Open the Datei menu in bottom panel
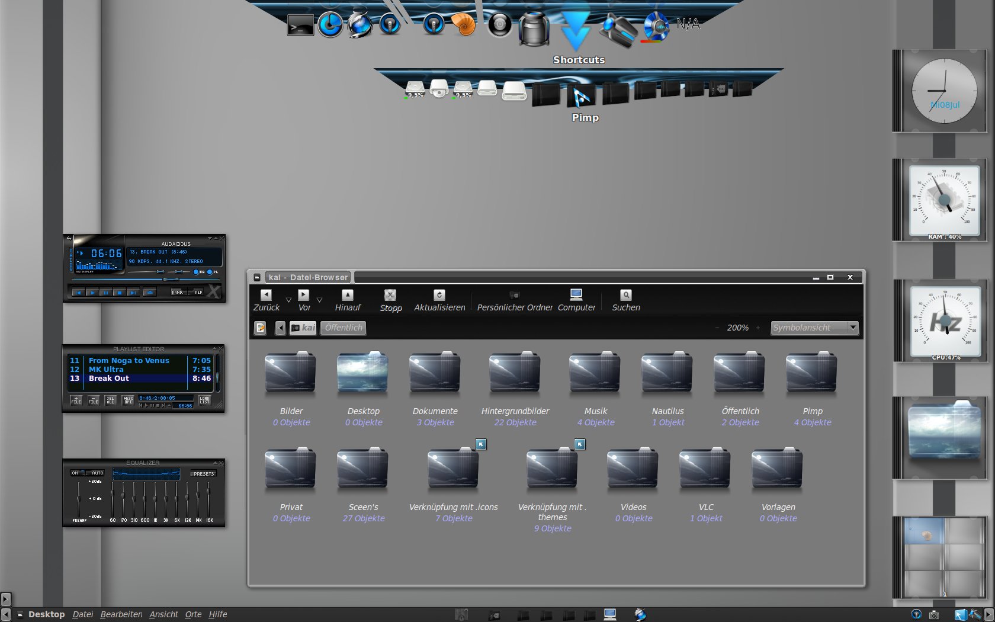Viewport: 995px width, 622px height. click(83, 614)
